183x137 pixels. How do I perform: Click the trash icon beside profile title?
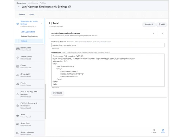(x=70, y=7)
